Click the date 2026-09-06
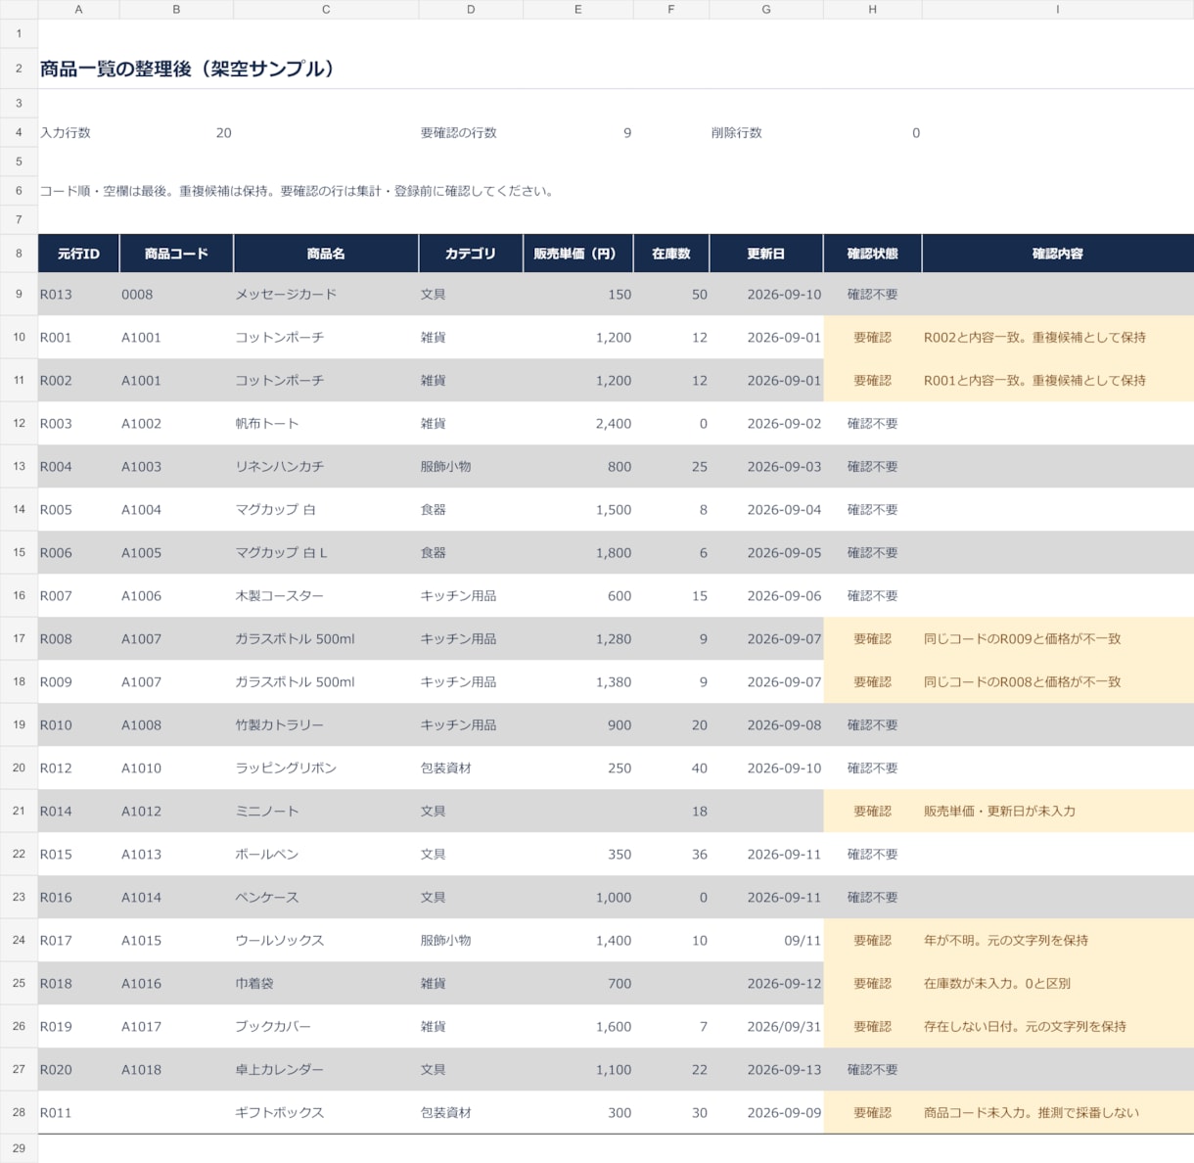1194x1163 pixels. [x=784, y=596]
